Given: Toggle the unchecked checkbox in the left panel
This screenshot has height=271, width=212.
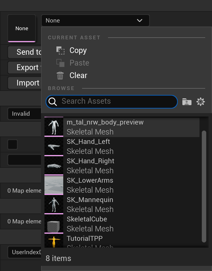Looking at the screenshot, I should 13,144.
